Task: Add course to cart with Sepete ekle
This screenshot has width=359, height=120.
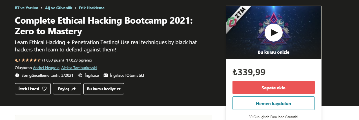Action: click(x=273, y=87)
